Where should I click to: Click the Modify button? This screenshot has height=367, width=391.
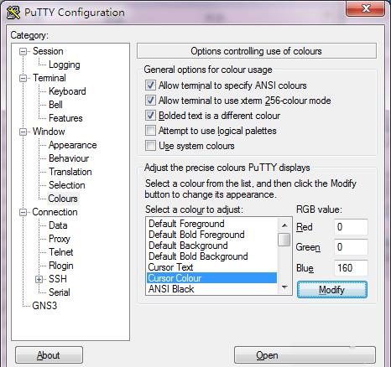coord(332,290)
